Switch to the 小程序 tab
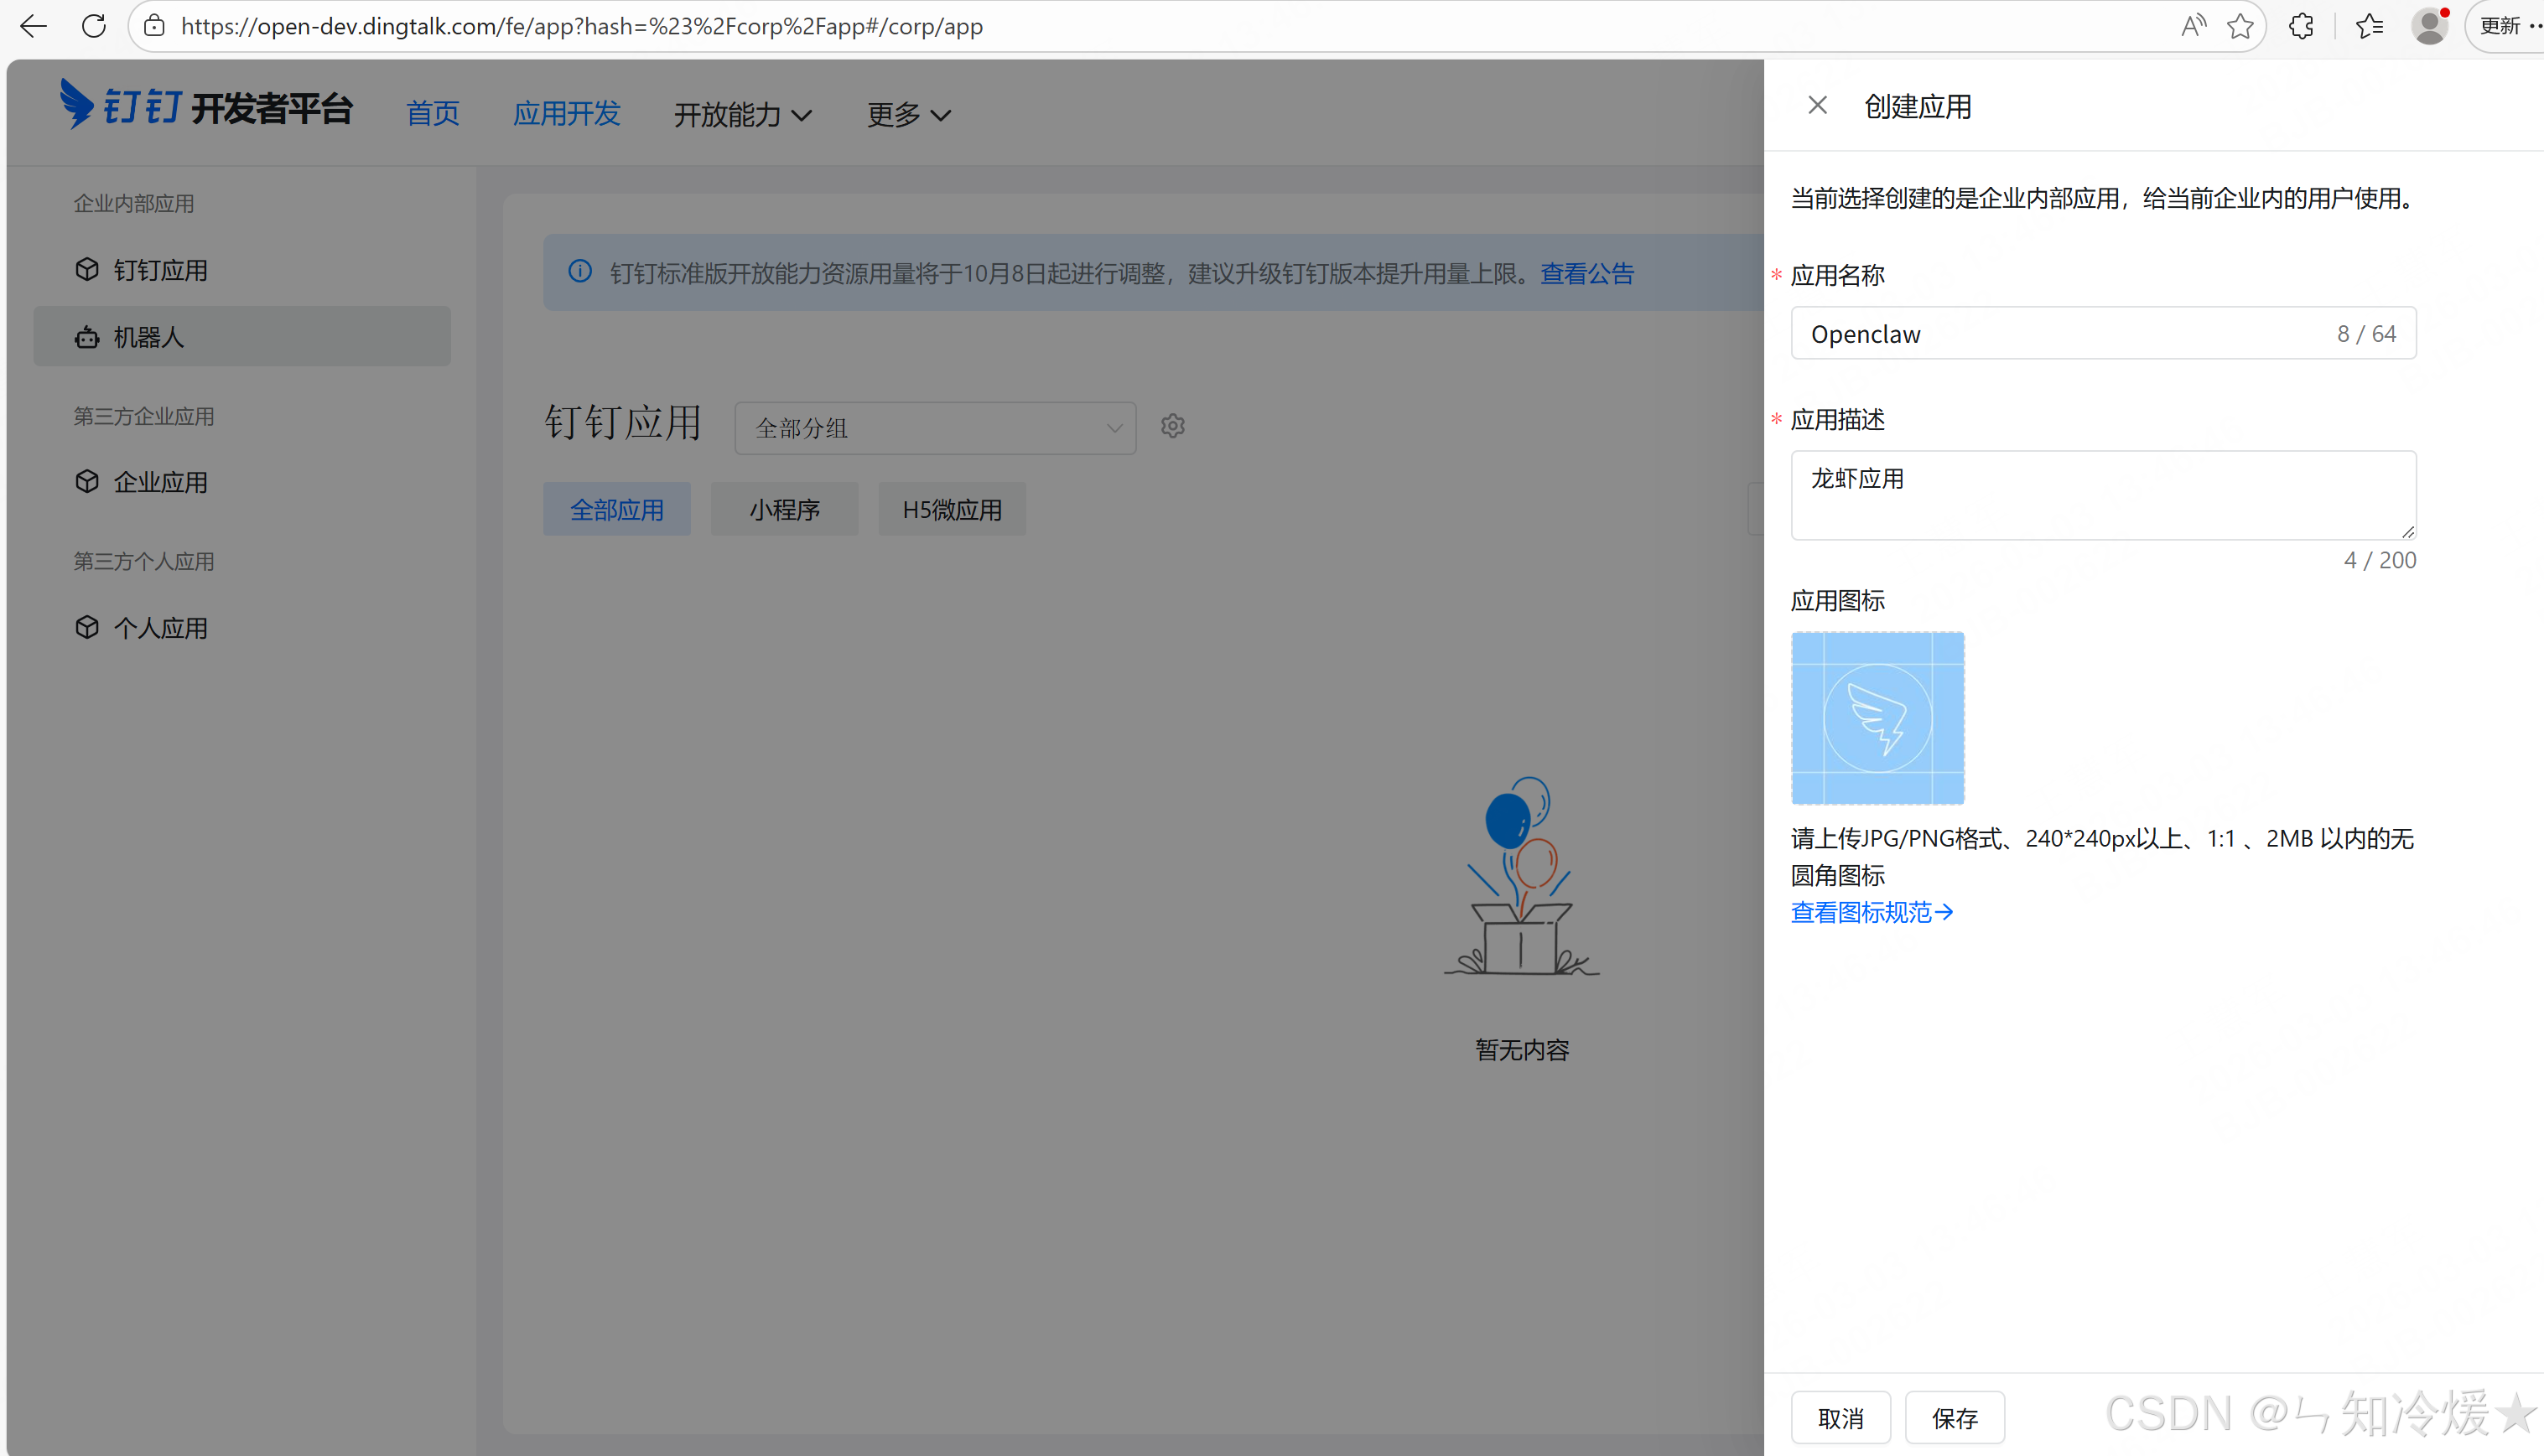Screen dimensions: 2544x1456 784,508
